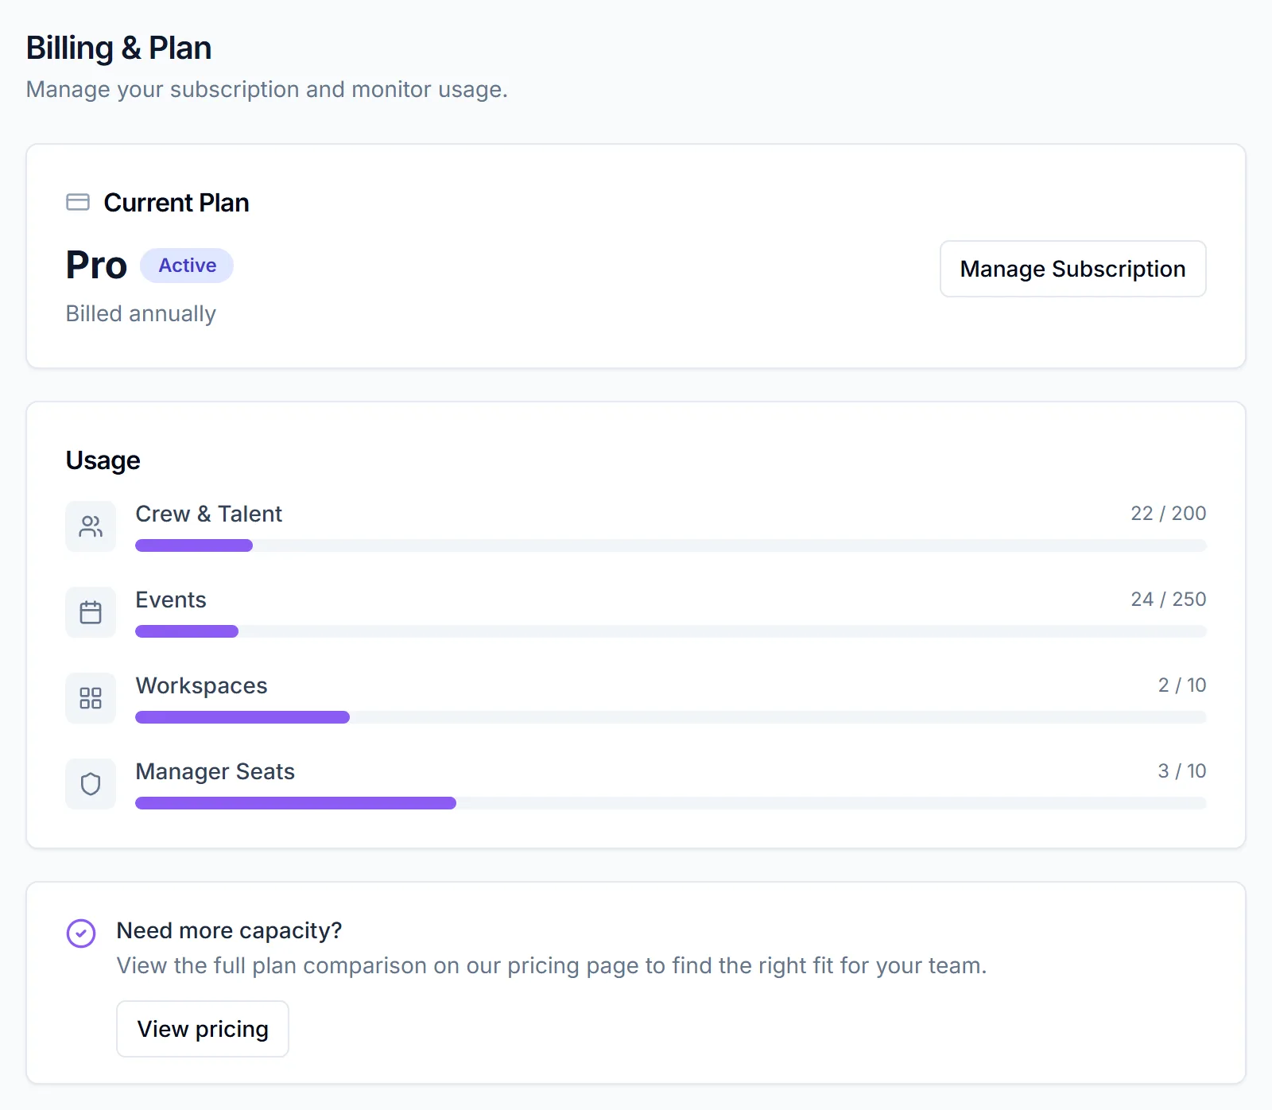Image resolution: width=1272 pixels, height=1110 pixels.
Task: Click the Events usage progress bar
Action: tap(671, 631)
